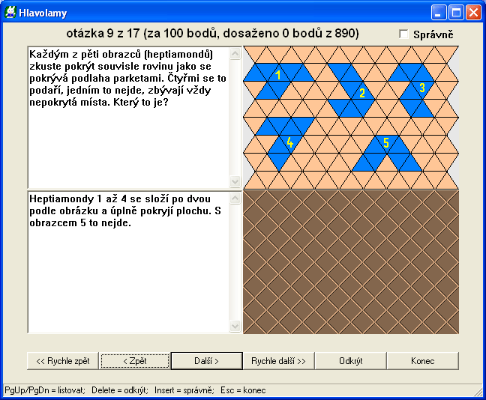
Task: Select blue heptiamond shape number 5
Action: [x=385, y=145]
